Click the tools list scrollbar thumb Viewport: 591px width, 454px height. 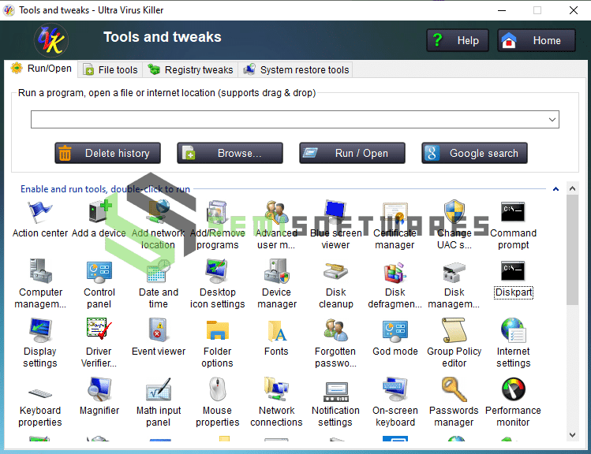point(573,250)
